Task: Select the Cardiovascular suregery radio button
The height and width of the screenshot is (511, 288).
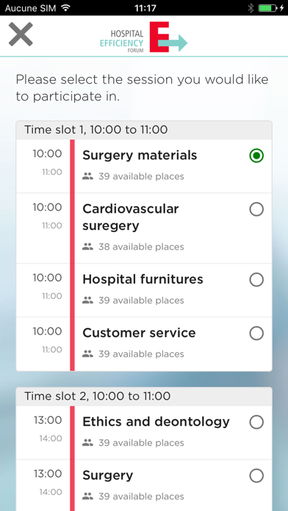Action: (256, 209)
